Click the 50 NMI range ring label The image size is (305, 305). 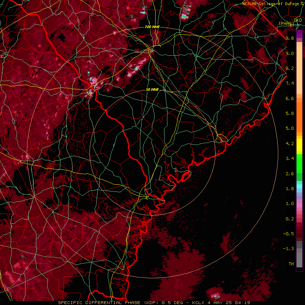(x=152, y=90)
